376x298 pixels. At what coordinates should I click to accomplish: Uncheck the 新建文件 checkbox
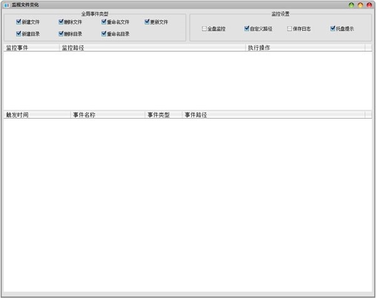[19, 22]
